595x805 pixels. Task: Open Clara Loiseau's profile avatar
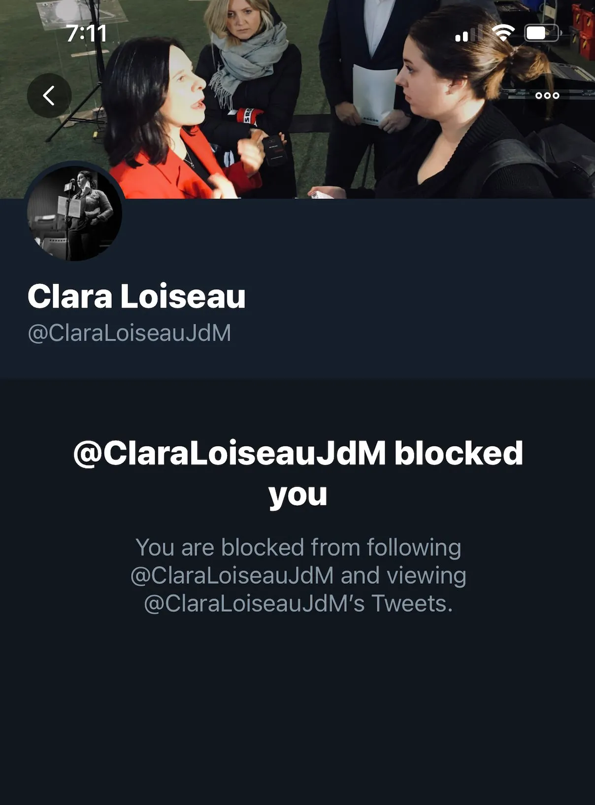coord(74,213)
